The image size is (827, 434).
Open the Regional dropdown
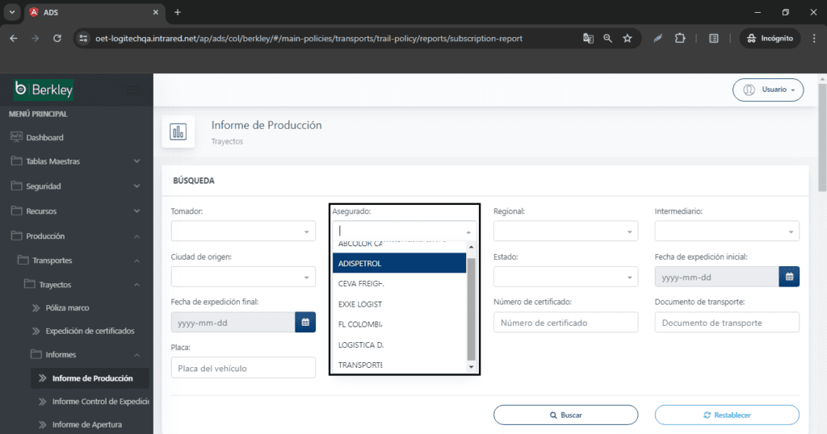[565, 232]
